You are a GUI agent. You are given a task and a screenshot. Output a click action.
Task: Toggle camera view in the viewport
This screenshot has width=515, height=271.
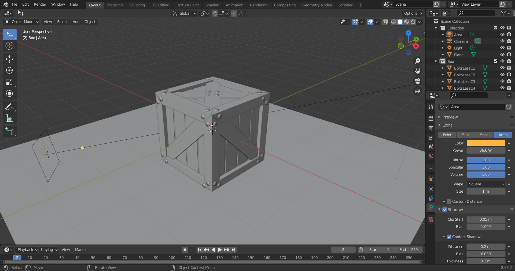[x=418, y=81]
